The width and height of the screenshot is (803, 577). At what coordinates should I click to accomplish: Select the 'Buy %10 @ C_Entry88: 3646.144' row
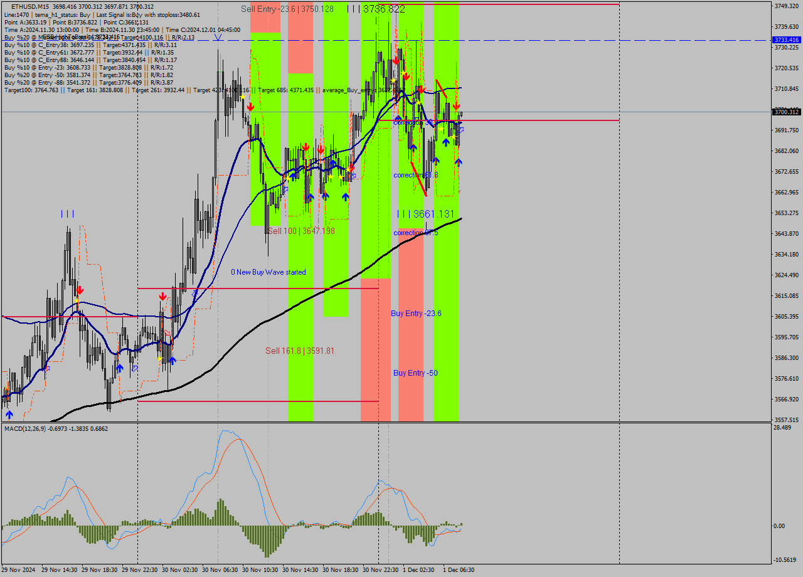click(x=90, y=60)
